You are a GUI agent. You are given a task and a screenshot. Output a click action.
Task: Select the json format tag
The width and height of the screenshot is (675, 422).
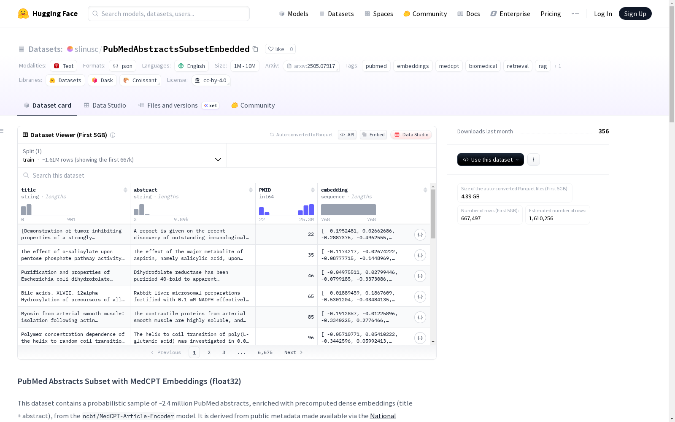tap(122, 66)
